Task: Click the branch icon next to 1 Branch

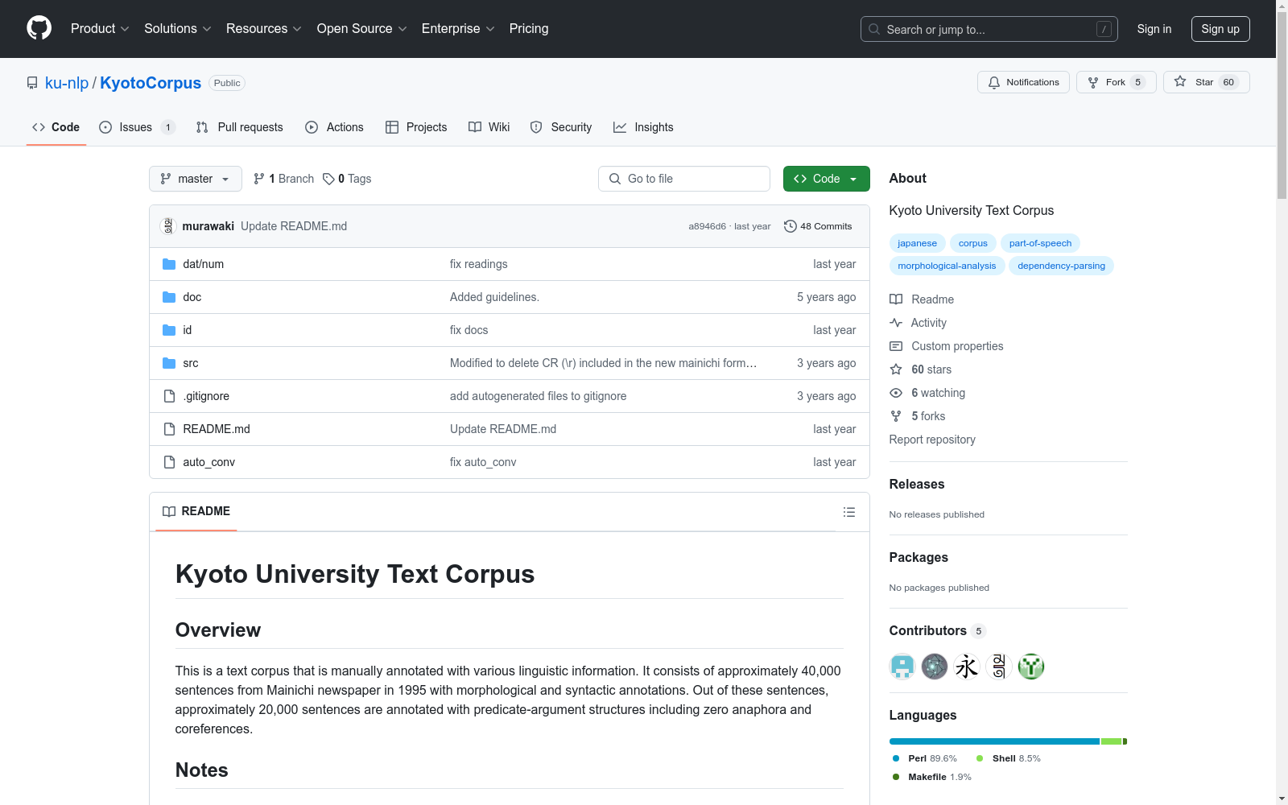Action: (259, 179)
